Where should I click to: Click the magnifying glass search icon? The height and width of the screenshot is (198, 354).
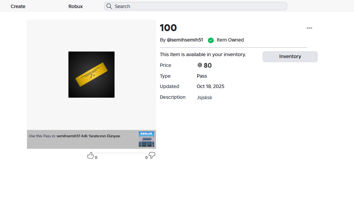(109, 6)
